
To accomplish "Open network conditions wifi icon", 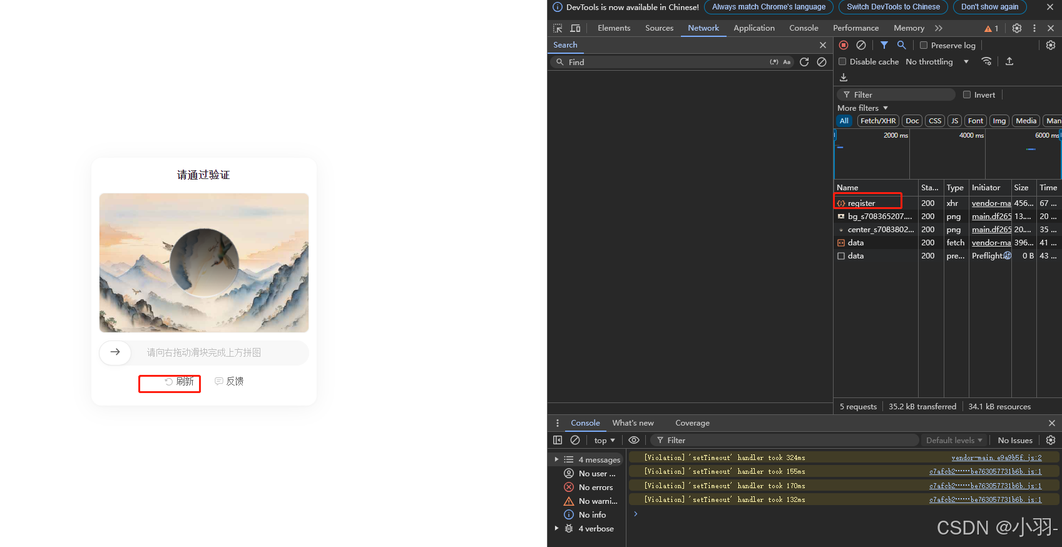I will click(987, 61).
